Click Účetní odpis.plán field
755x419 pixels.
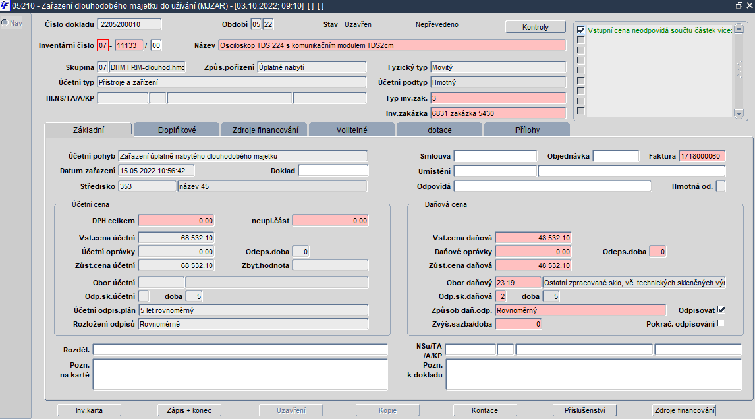point(253,310)
